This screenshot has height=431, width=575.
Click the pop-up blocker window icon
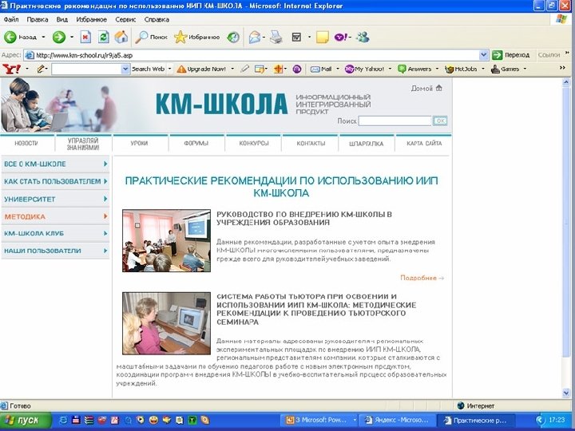260,69
